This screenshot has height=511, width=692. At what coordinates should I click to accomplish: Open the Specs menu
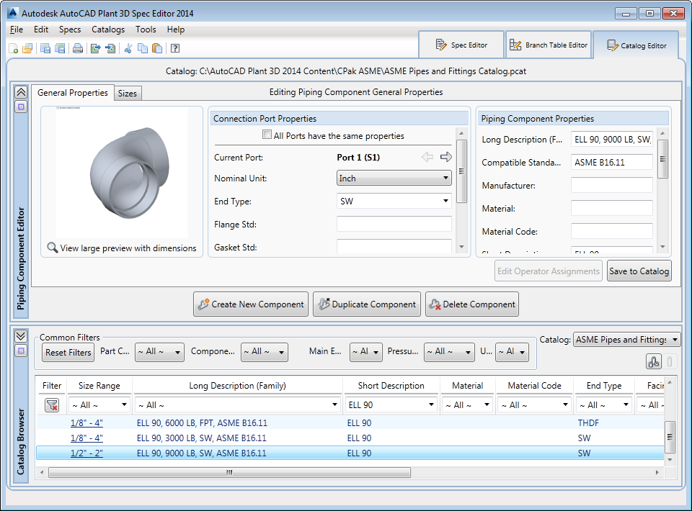point(70,30)
